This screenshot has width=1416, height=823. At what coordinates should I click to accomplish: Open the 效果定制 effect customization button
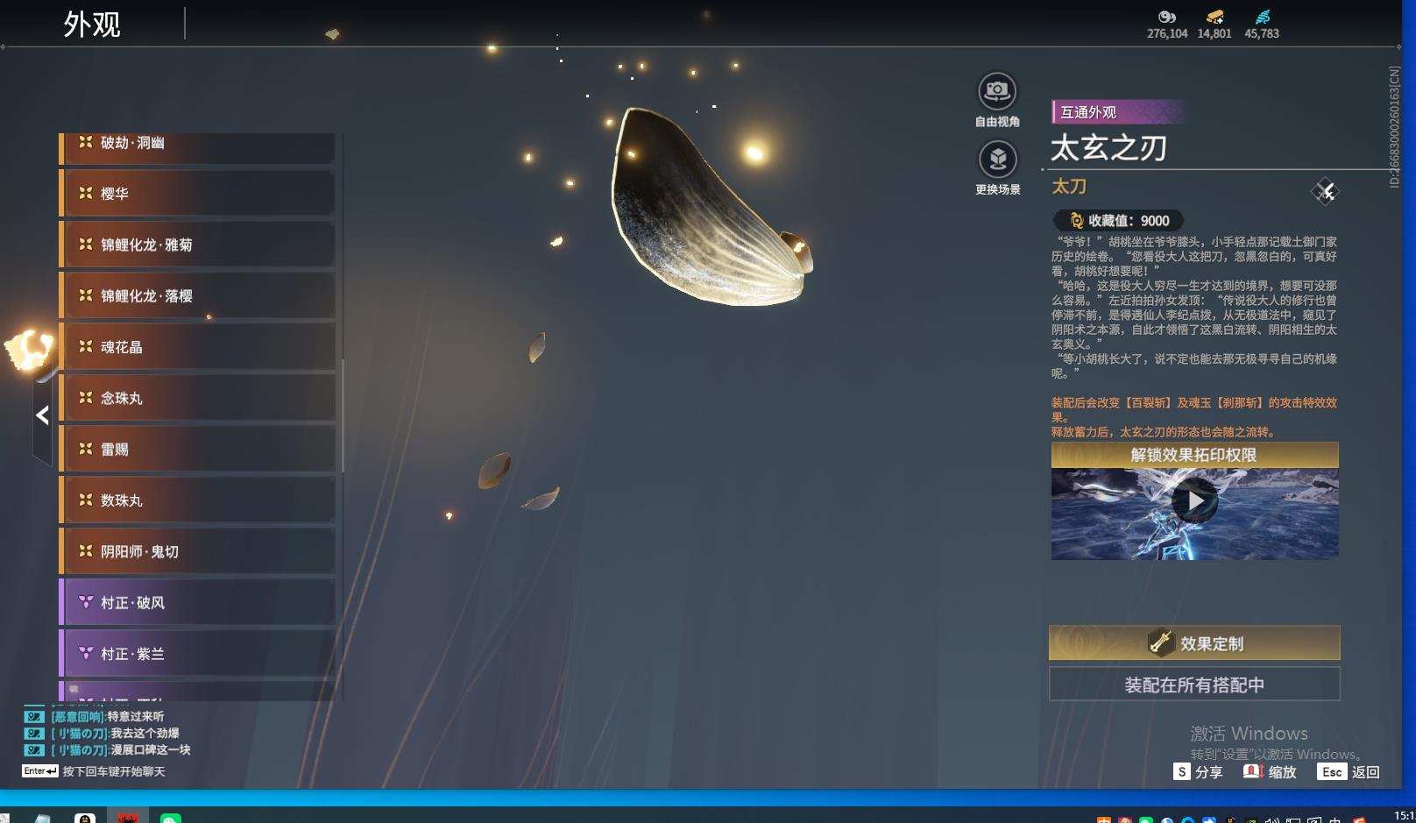(x=1194, y=643)
